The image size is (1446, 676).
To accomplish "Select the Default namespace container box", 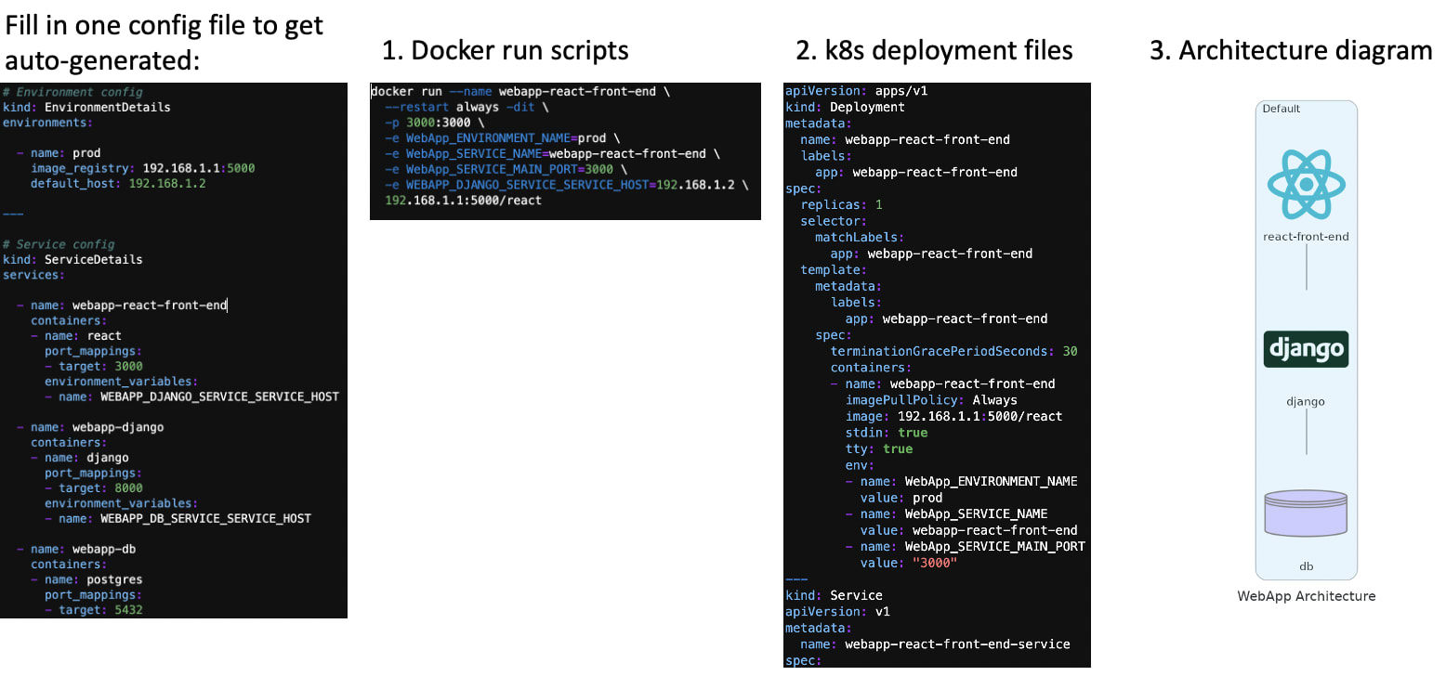I will click(x=1281, y=109).
